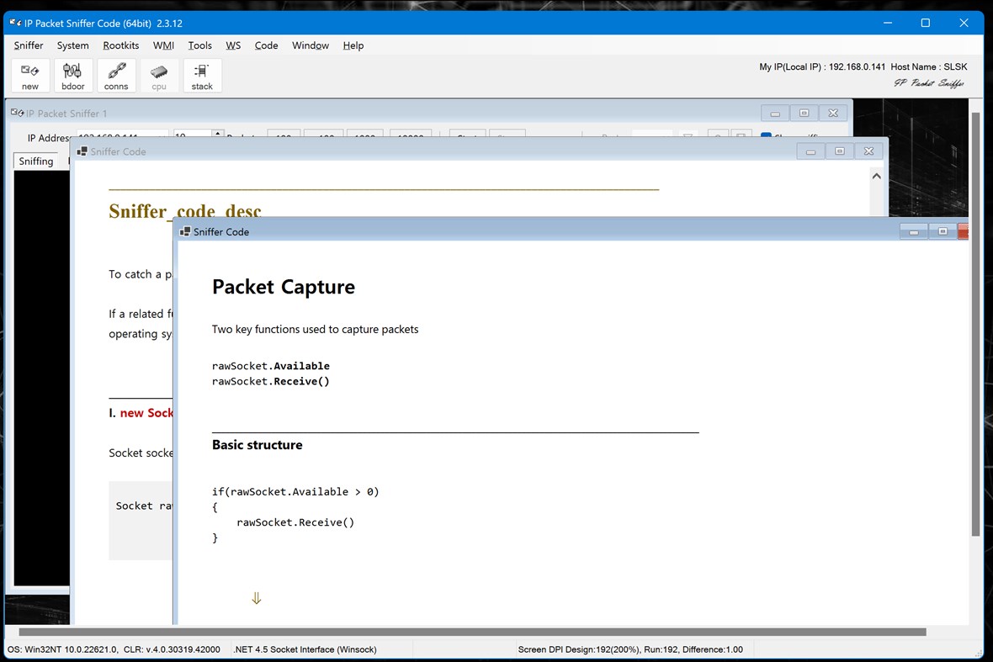Create a new sniffer via the new icon
Image resolution: width=993 pixels, height=662 pixels.
click(x=29, y=75)
